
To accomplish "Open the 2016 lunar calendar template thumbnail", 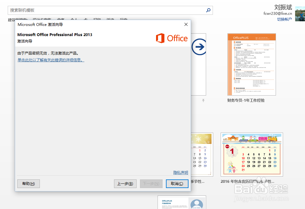I will click(252, 155).
